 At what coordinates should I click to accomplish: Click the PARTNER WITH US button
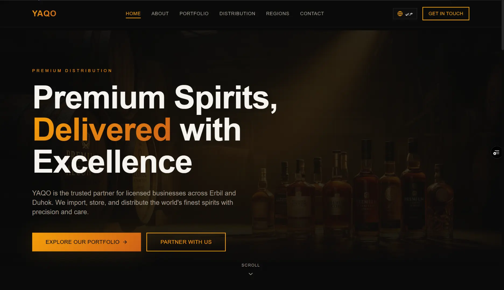tap(186, 242)
